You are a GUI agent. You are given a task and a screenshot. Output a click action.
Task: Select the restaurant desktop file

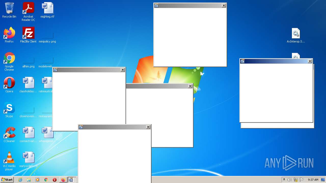tap(46, 112)
